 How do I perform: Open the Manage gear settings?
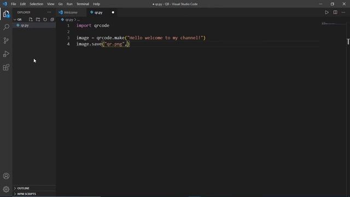coord(6,189)
